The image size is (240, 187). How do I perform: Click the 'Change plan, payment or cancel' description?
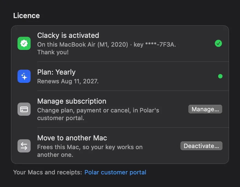pyautogui.click(x=98, y=114)
